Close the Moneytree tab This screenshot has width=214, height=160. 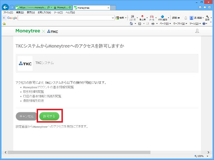click(x=108, y=8)
